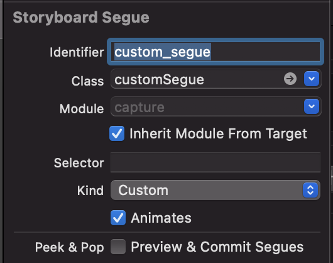This screenshot has width=333, height=263.
Task: Click the Storyboard Segue section header
Action: coord(81,18)
